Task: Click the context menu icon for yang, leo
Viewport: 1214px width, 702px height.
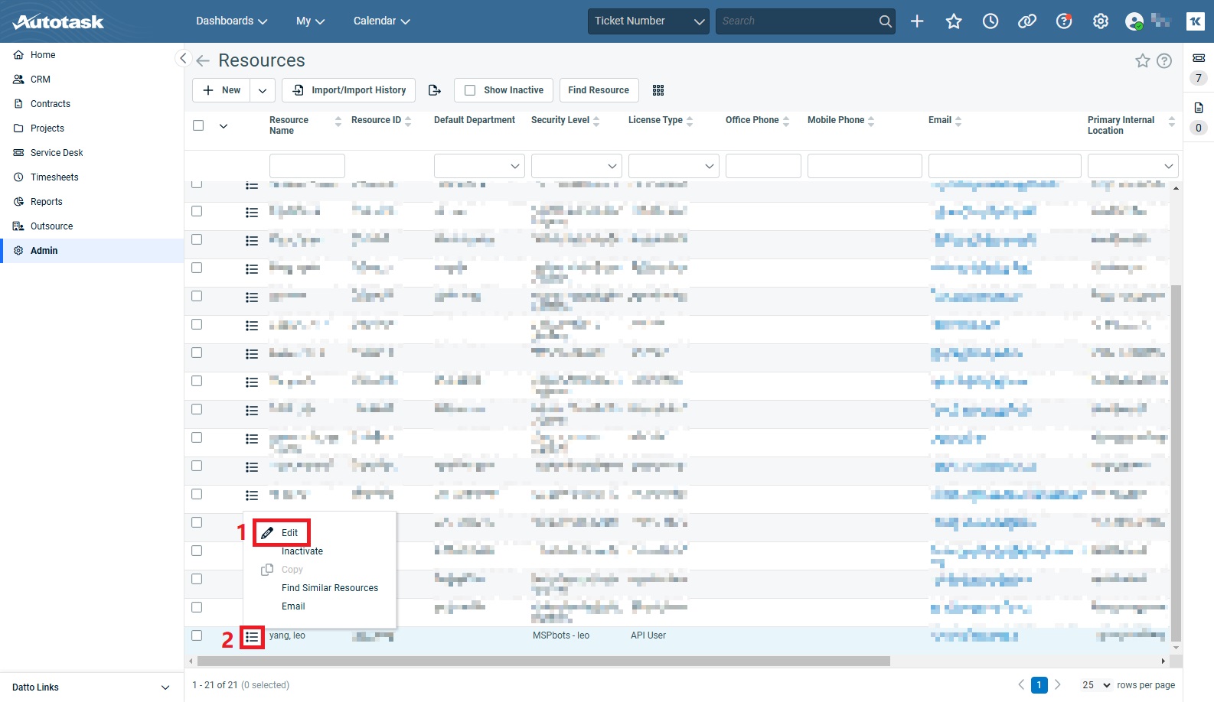Action: [252, 637]
